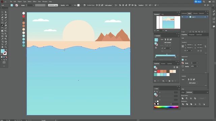Switch Swatches panel to list view
This screenshot has width=216, height=121.
click(174, 67)
